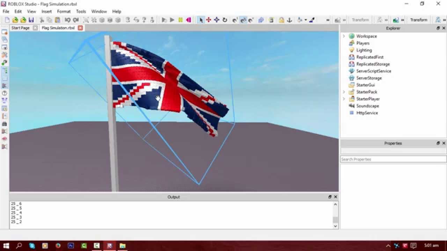Pause the running simulation
This screenshot has height=251, width=447.
click(180, 20)
